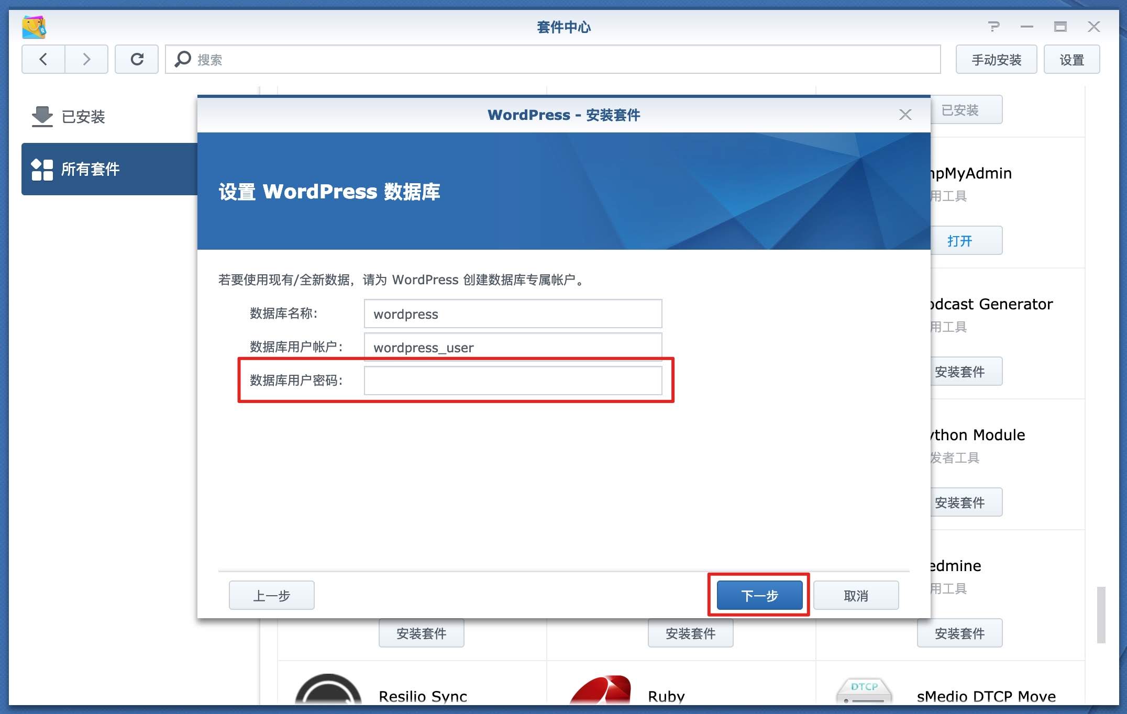The height and width of the screenshot is (714, 1127).
Task: Click the 下一步 button
Action: point(759,595)
